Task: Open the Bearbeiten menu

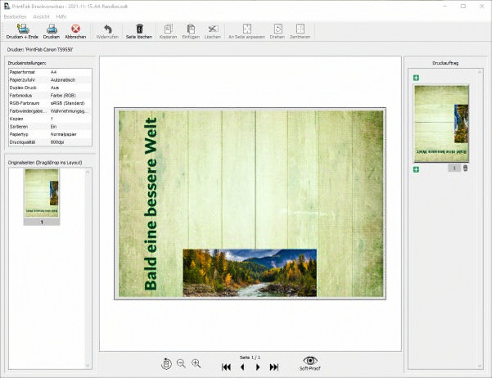Action: [15, 16]
